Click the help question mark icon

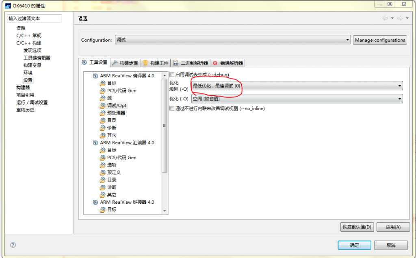13,245
